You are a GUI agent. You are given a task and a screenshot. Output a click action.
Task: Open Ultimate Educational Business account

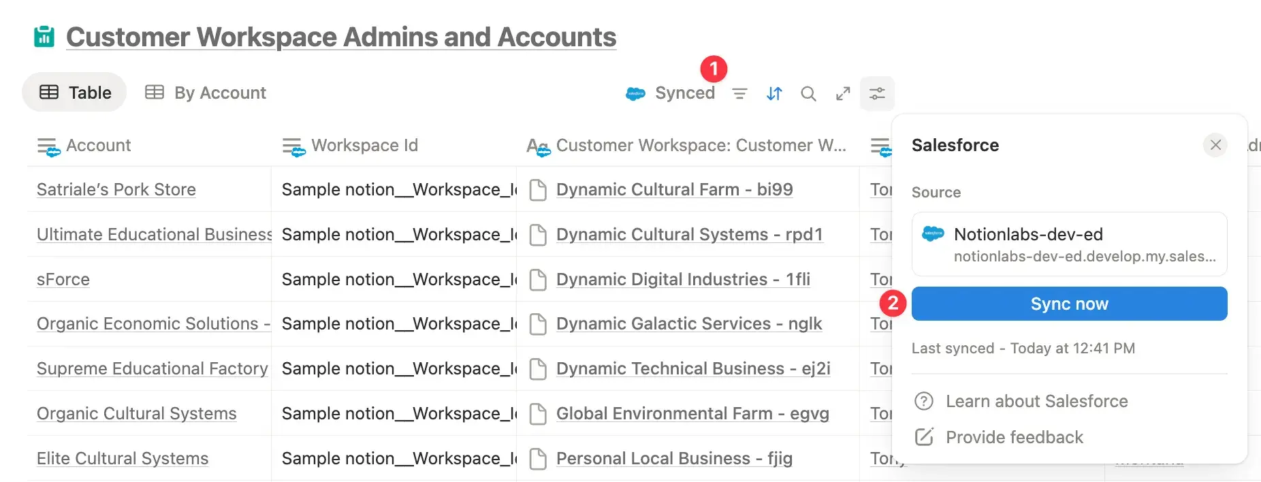point(154,234)
